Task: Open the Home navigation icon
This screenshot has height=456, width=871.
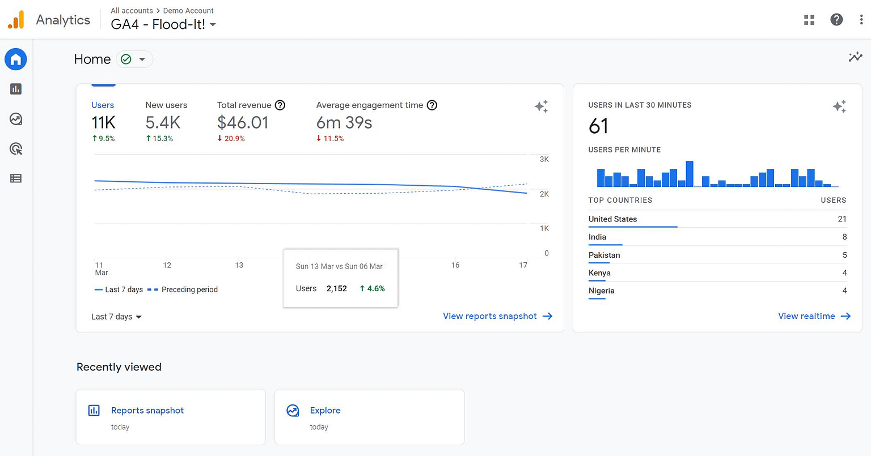Action: [15, 59]
